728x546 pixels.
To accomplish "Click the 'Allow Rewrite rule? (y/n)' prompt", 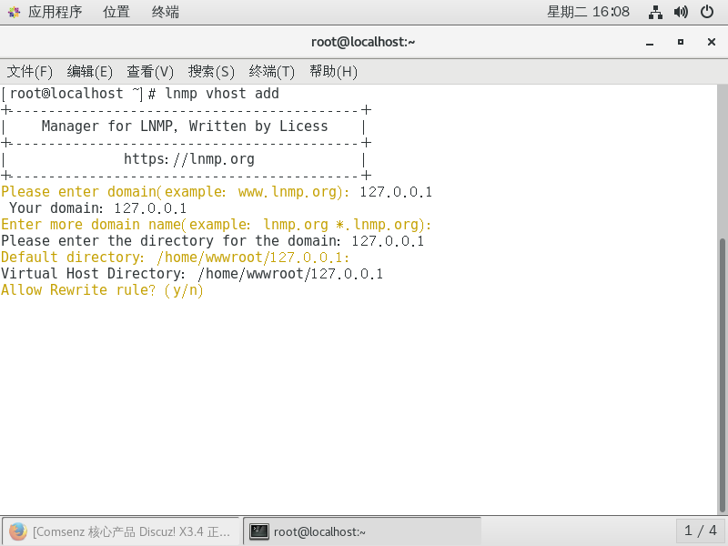I will pyautogui.click(x=102, y=290).
